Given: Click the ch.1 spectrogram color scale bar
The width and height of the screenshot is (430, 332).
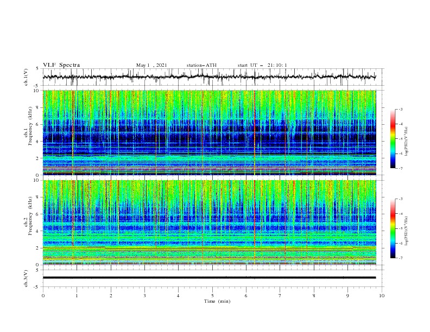Looking at the screenshot, I should coord(393,139).
